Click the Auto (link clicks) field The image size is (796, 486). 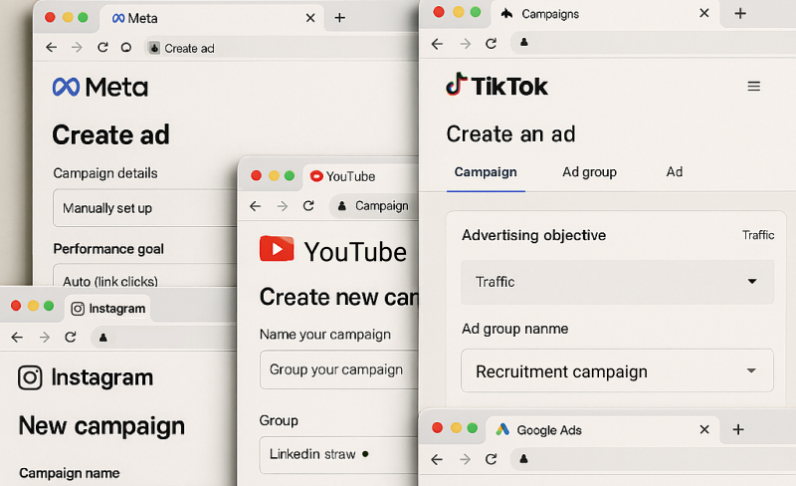point(144,276)
